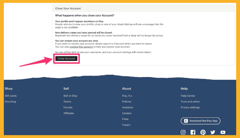
Task: Open Etsy's Instagram page icon
Action: pyautogui.click(x=183, y=132)
